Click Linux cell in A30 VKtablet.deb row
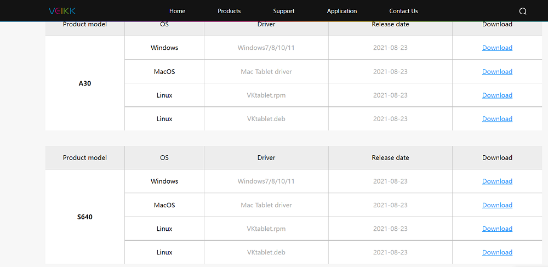Viewport: 548px width, 267px height. 164,119
